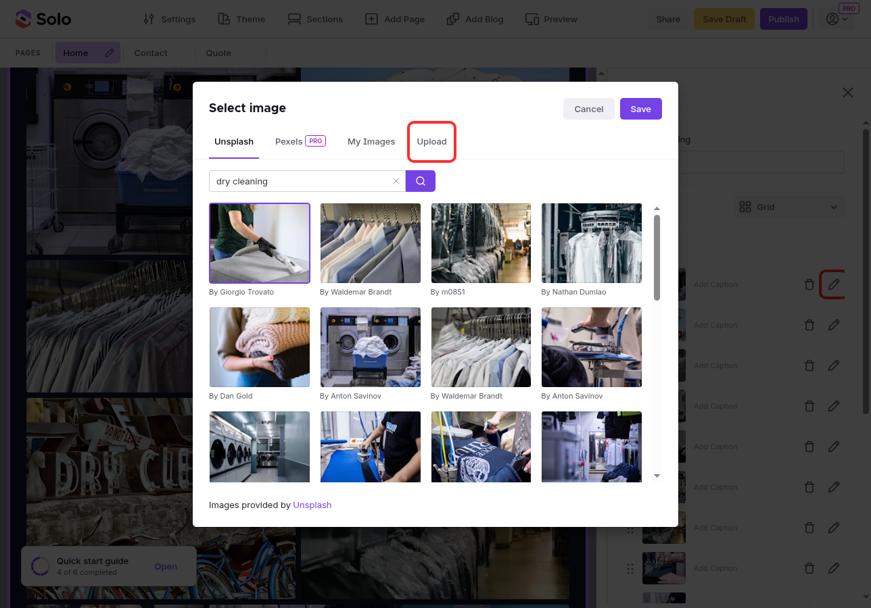Choose the white shirts on rack photo
The image size is (871, 608).
[481, 347]
